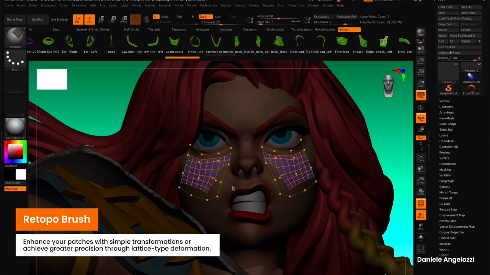The height and width of the screenshot is (275, 490).
Task: Pick the 'Back_Neck' retopo patch
Action: click(279, 44)
